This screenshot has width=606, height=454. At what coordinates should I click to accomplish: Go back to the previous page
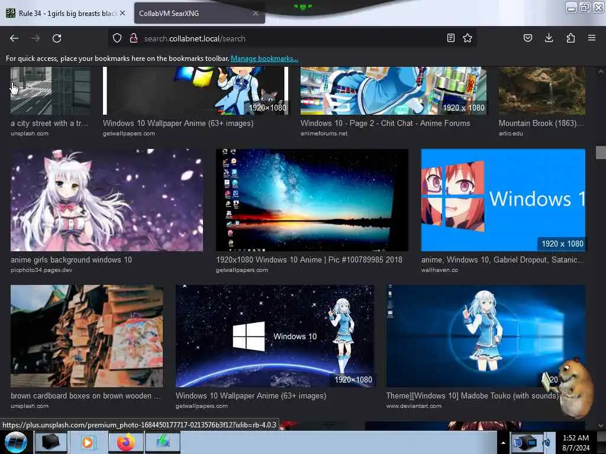coord(14,38)
